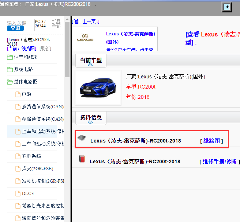Click the blue Lexus RC200t car thumbnail
The image size is (240, 222).
tap(98, 87)
